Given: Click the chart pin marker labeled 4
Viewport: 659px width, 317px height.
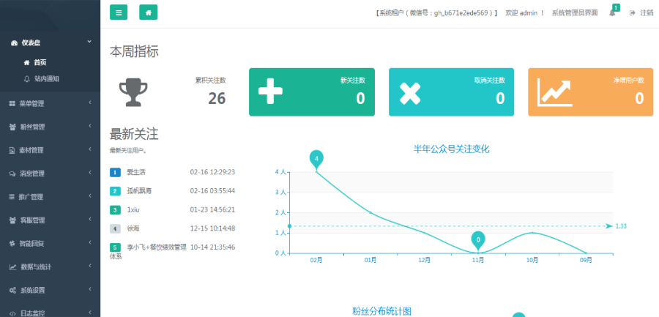Looking at the screenshot, I should (x=316, y=160).
